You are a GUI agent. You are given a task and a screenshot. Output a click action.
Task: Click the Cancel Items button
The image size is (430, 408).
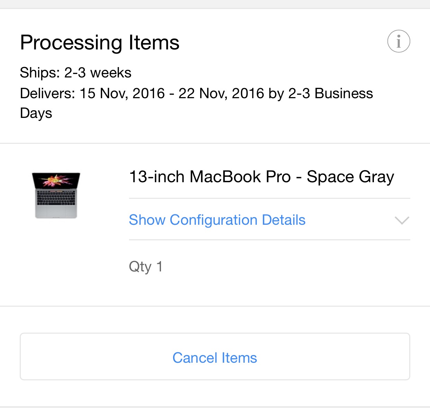tap(215, 356)
